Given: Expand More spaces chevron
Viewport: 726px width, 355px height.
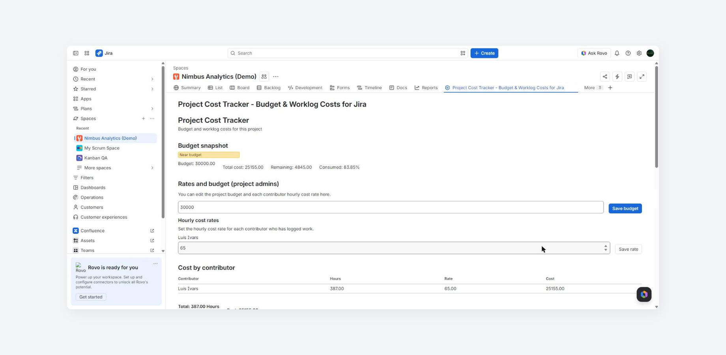Looking at the screenshot, I should click(x=152, y=168).
